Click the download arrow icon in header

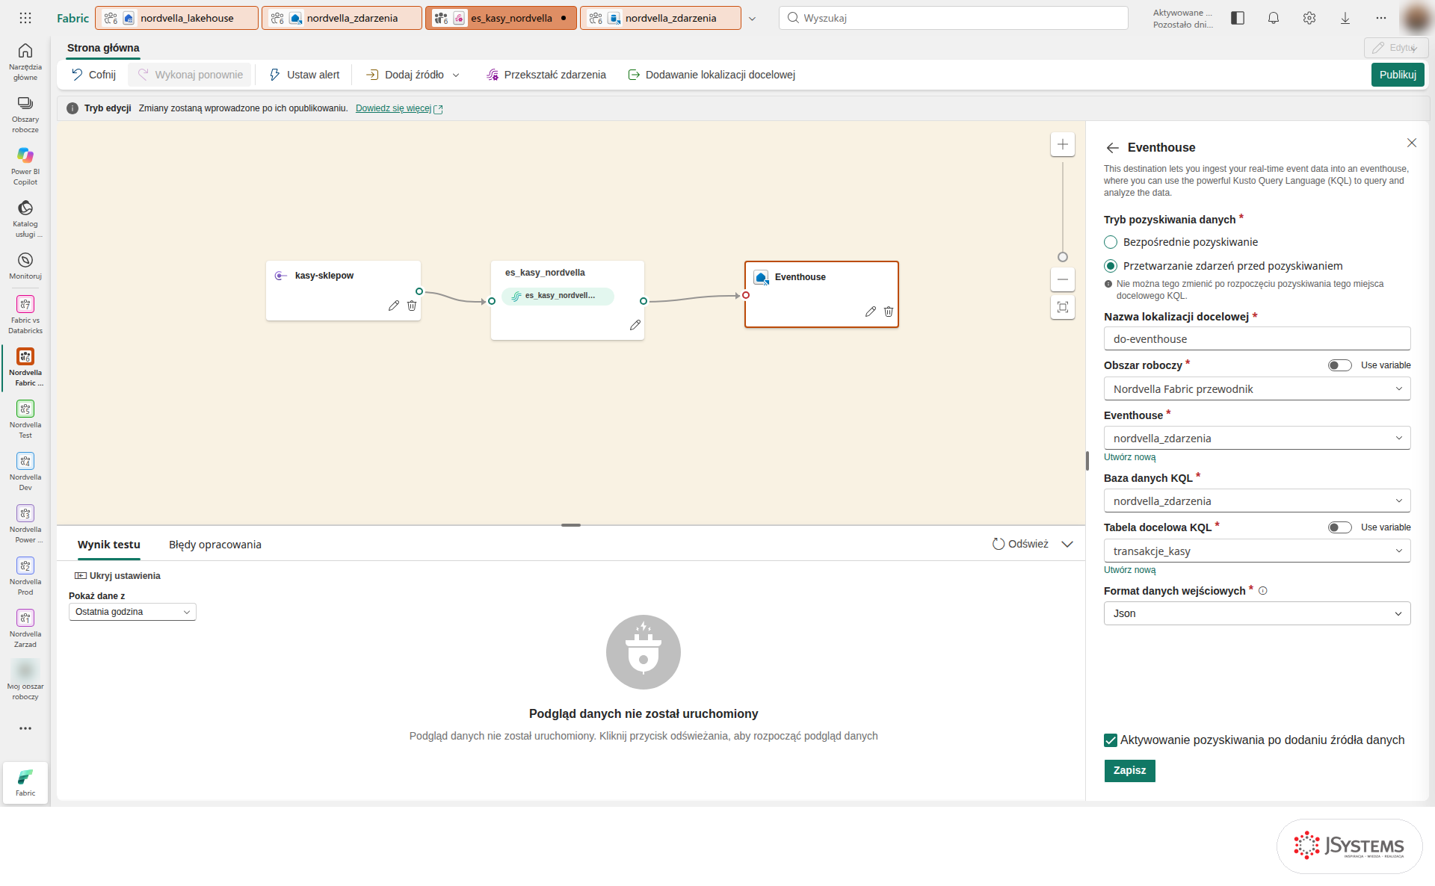tap(1345, 18)
